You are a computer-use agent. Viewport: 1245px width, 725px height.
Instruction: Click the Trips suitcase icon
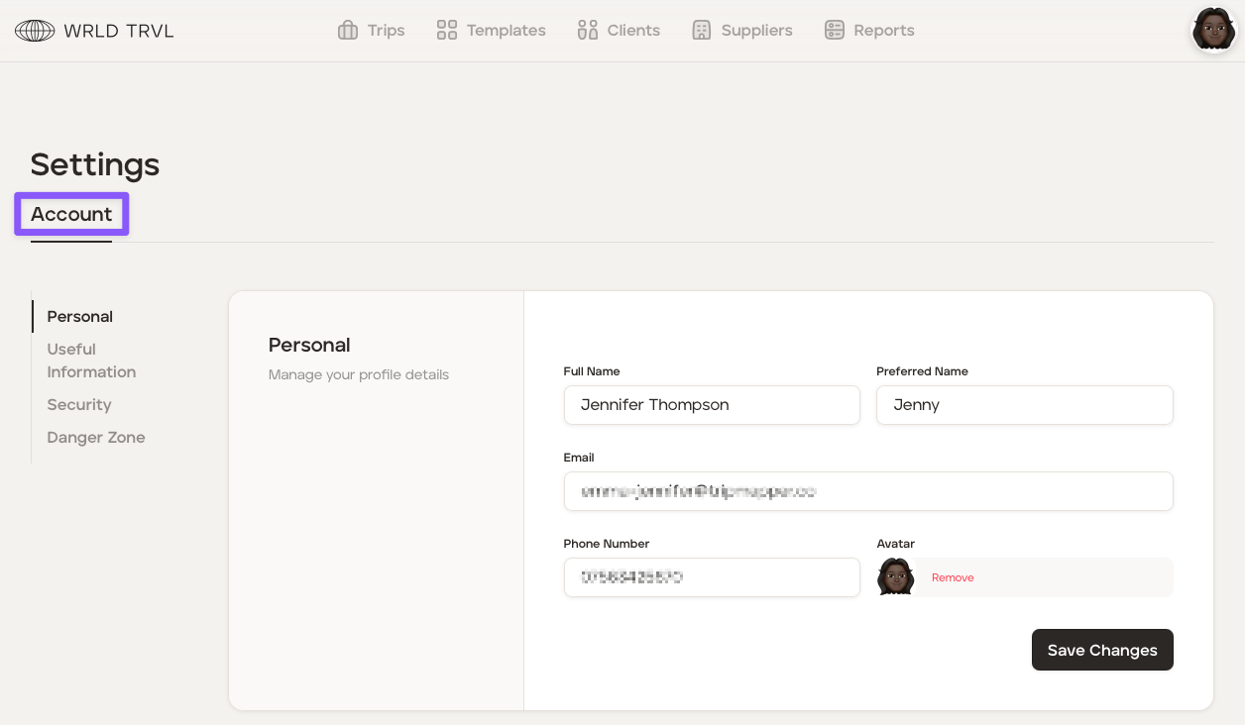pyautogui.click(x=348, y=31)
